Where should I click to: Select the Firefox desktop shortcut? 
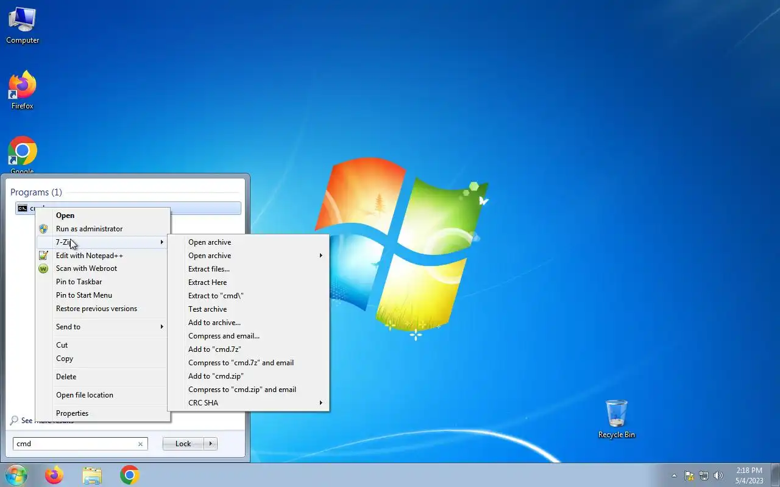[23, 91]
